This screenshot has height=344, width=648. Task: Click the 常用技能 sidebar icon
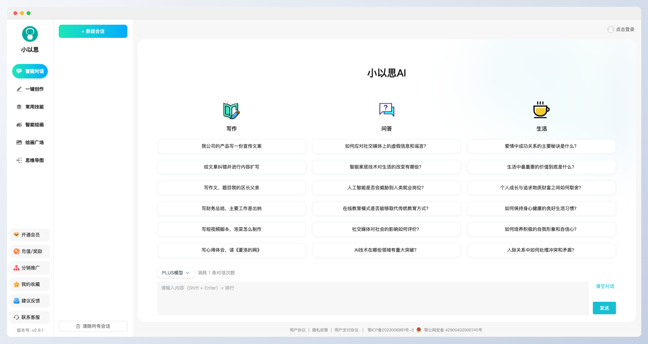click(x=30, y=107)
